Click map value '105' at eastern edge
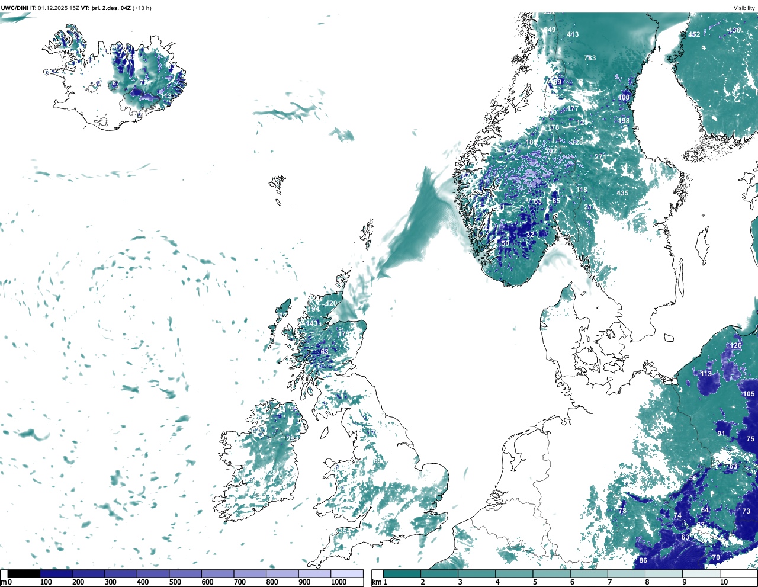Screen dimensions: 758x587 pyautogui.click(x=749, y=394)
